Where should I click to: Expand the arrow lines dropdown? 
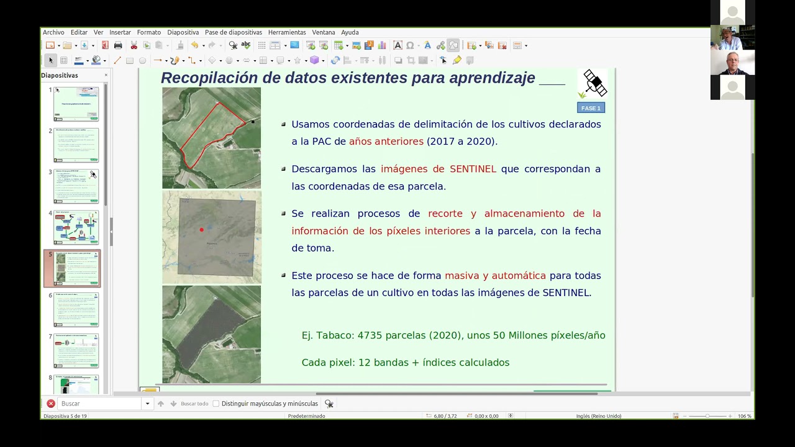(166, 61)
